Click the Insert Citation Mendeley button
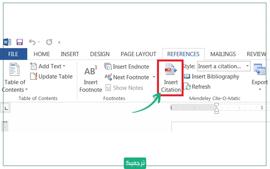Viewport: 270px width, 169px height. click(x=171, y=78)
